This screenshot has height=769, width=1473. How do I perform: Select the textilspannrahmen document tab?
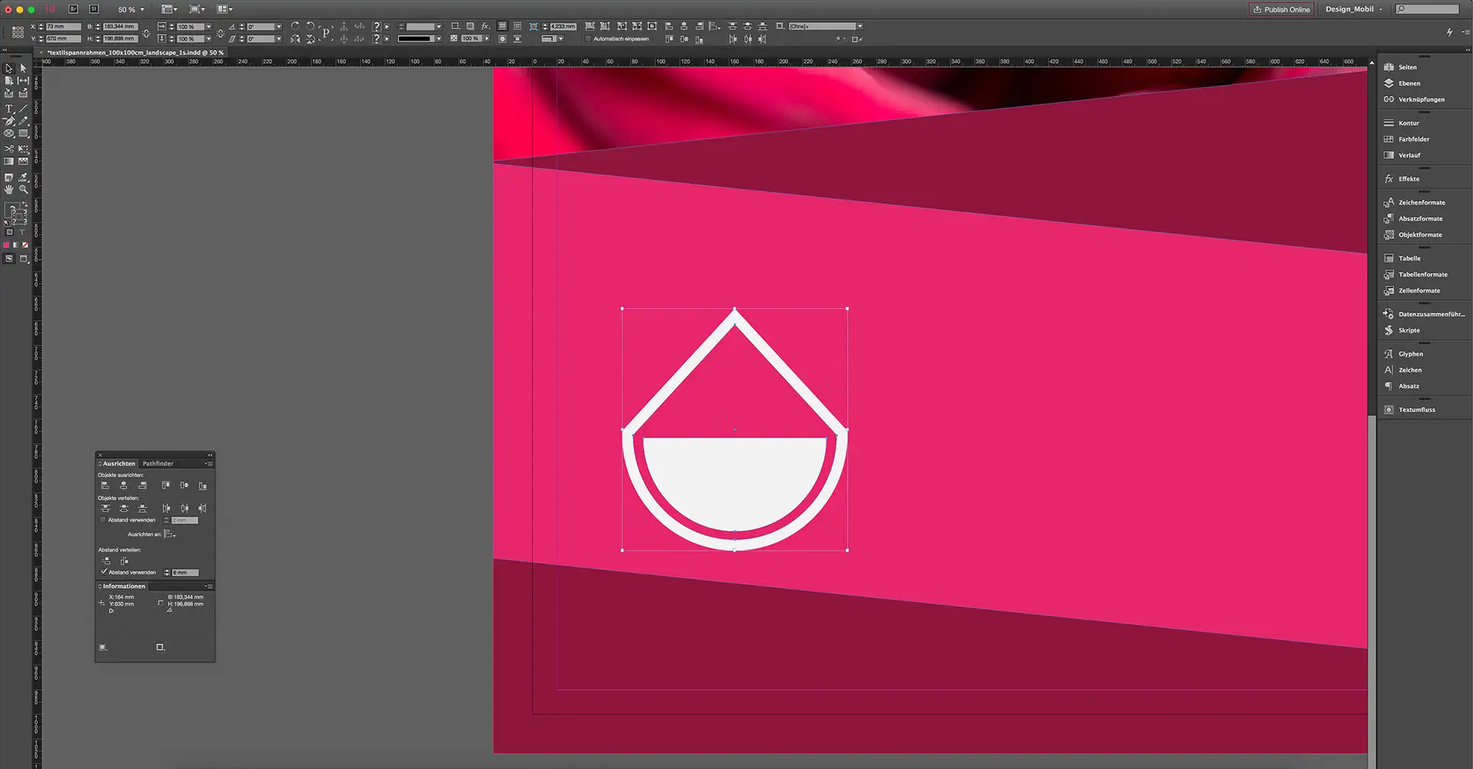point(134,52)
